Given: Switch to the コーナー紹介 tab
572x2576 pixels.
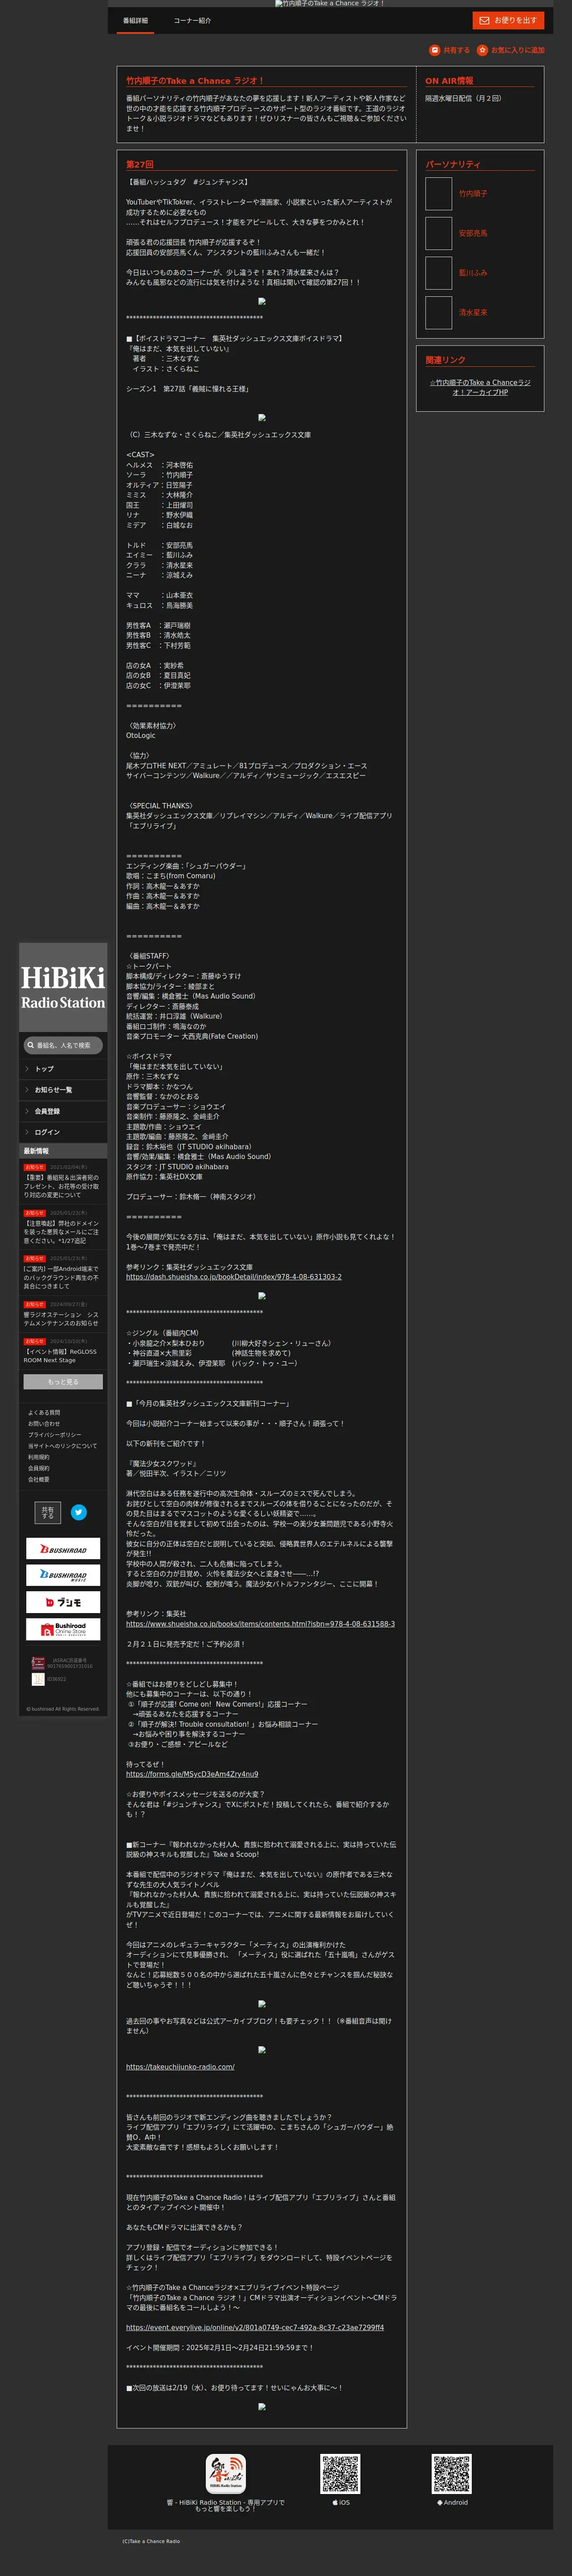Looking at the screenshot, I should (192, 21).
